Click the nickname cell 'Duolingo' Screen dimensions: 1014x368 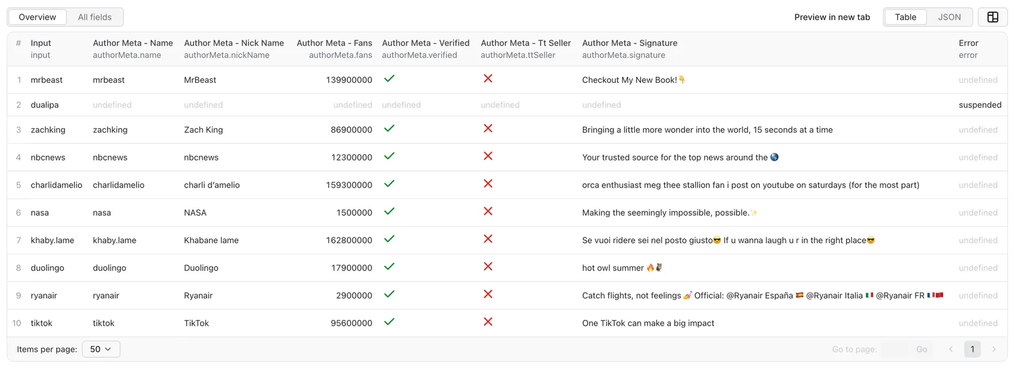[x=201, y=268]
